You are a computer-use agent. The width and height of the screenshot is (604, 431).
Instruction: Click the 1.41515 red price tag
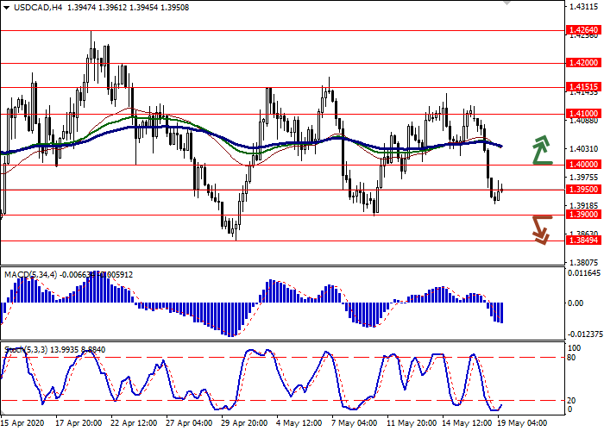583,87
